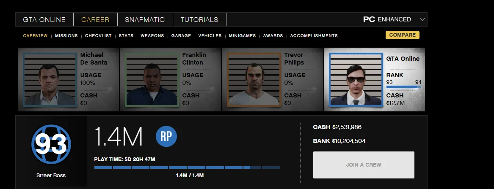The height and width of the screenshot is (189, 494).
Task: Click the Franklin Clinton name label
Action: [x=194, y=59]
